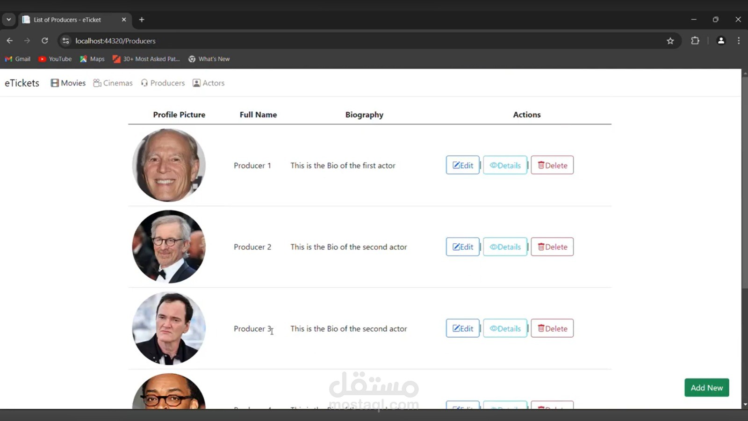Screen dimensions: 748x421
Task: Click the site information icon in address bar
Action: (66, 41)
